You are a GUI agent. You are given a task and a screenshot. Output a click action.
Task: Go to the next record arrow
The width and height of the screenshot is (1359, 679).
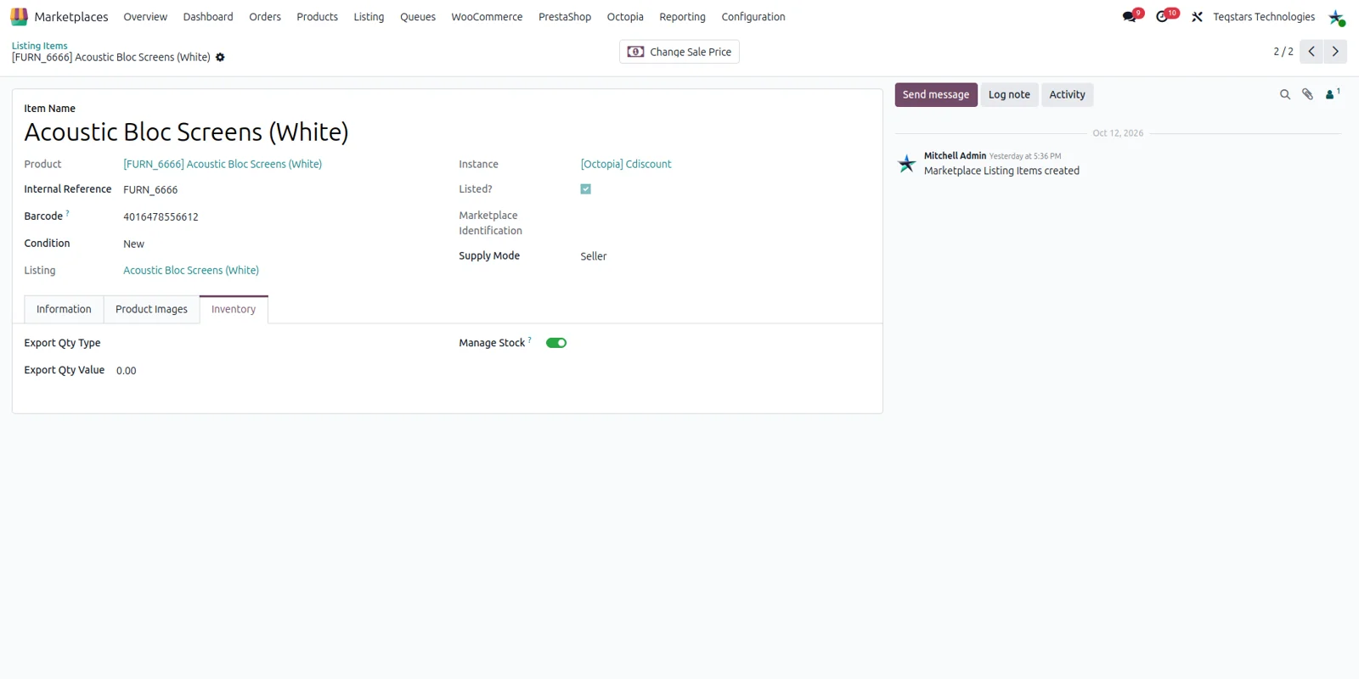pos(1335,52)
